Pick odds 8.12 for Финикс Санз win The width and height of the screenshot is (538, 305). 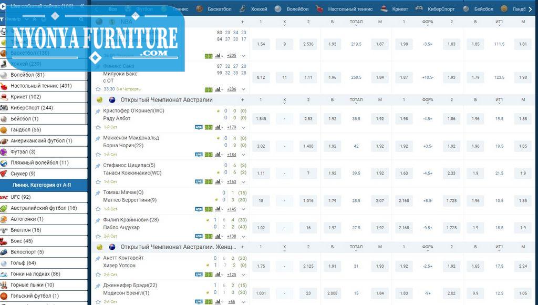[x=261, y=78]
